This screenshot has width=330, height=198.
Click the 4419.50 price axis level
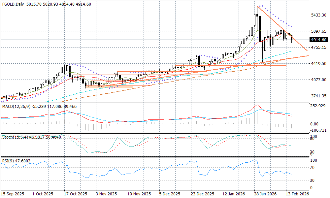coord(318,64)
